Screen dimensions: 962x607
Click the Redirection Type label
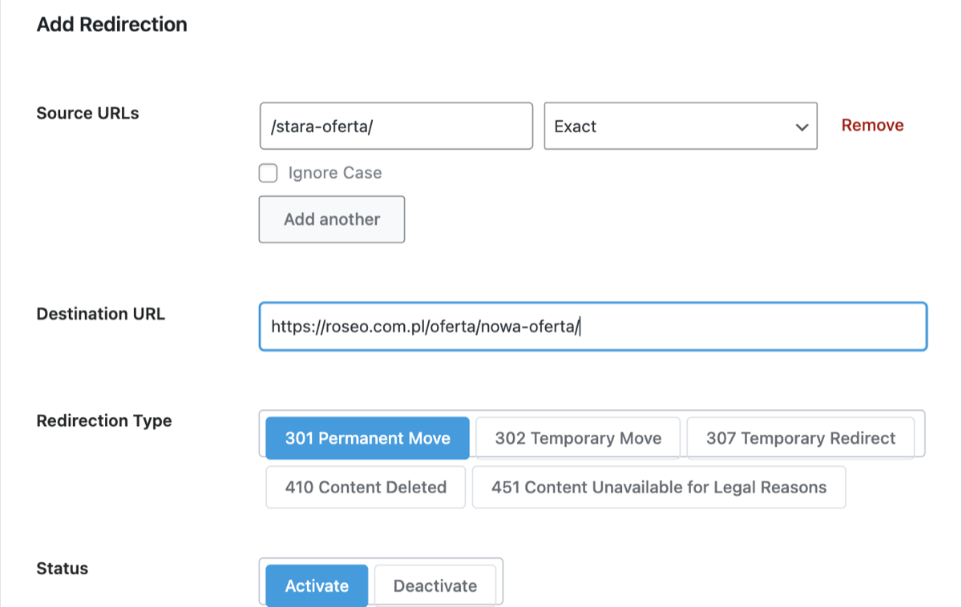click(104, 421)
